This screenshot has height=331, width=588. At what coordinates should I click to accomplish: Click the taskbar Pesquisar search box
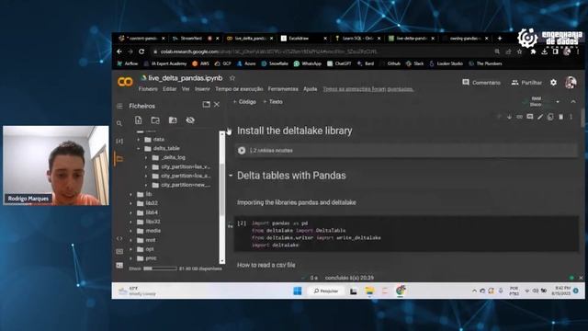point(325,291)
